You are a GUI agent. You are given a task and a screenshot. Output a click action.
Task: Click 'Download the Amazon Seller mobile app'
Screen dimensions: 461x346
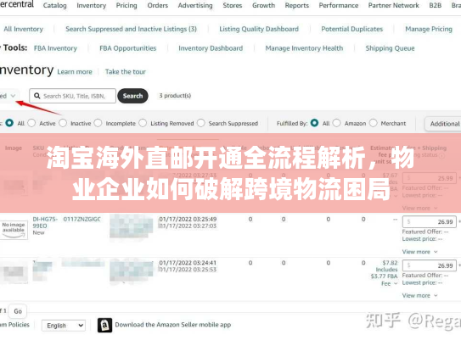tap(173, 325)
